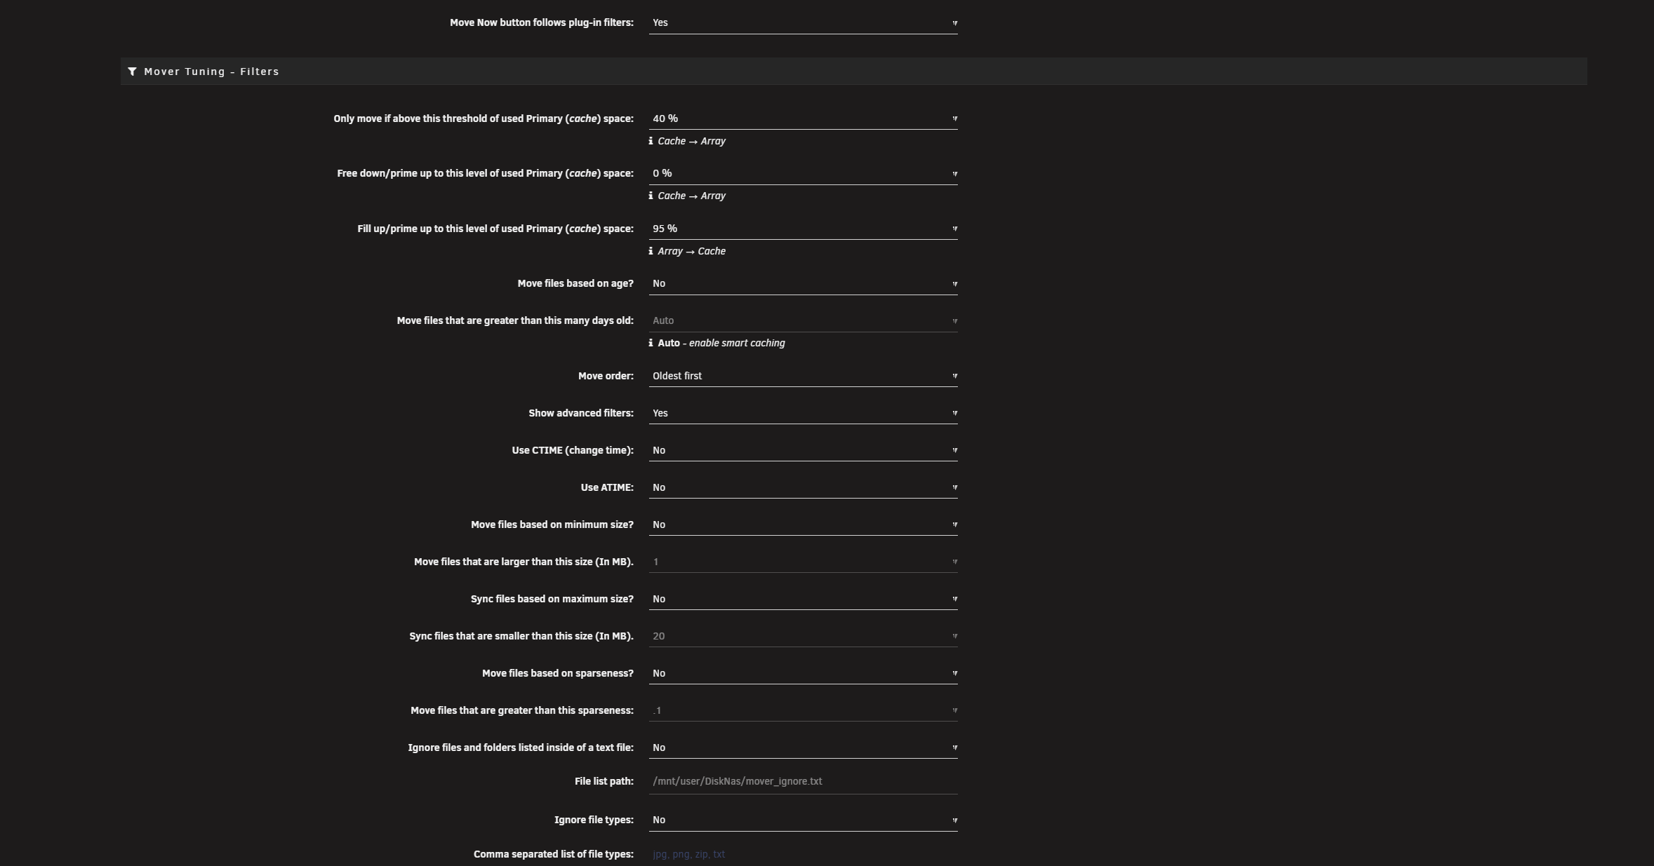Open 'Sync files smaller than this size' dropdown showing 20
This screenshot has width=1654, height=866.
pos(803,636)
